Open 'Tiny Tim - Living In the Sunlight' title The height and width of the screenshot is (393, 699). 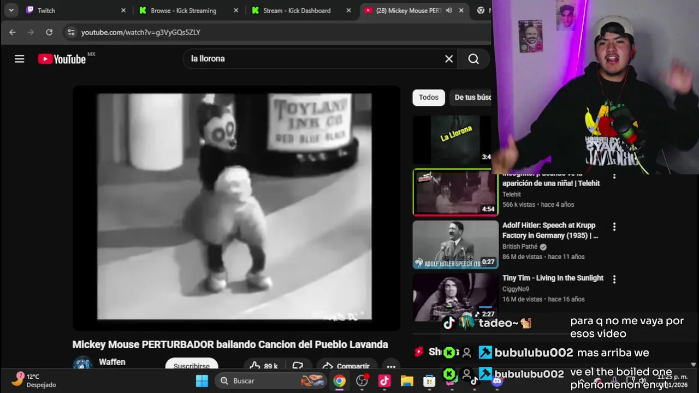coord(553,278)
